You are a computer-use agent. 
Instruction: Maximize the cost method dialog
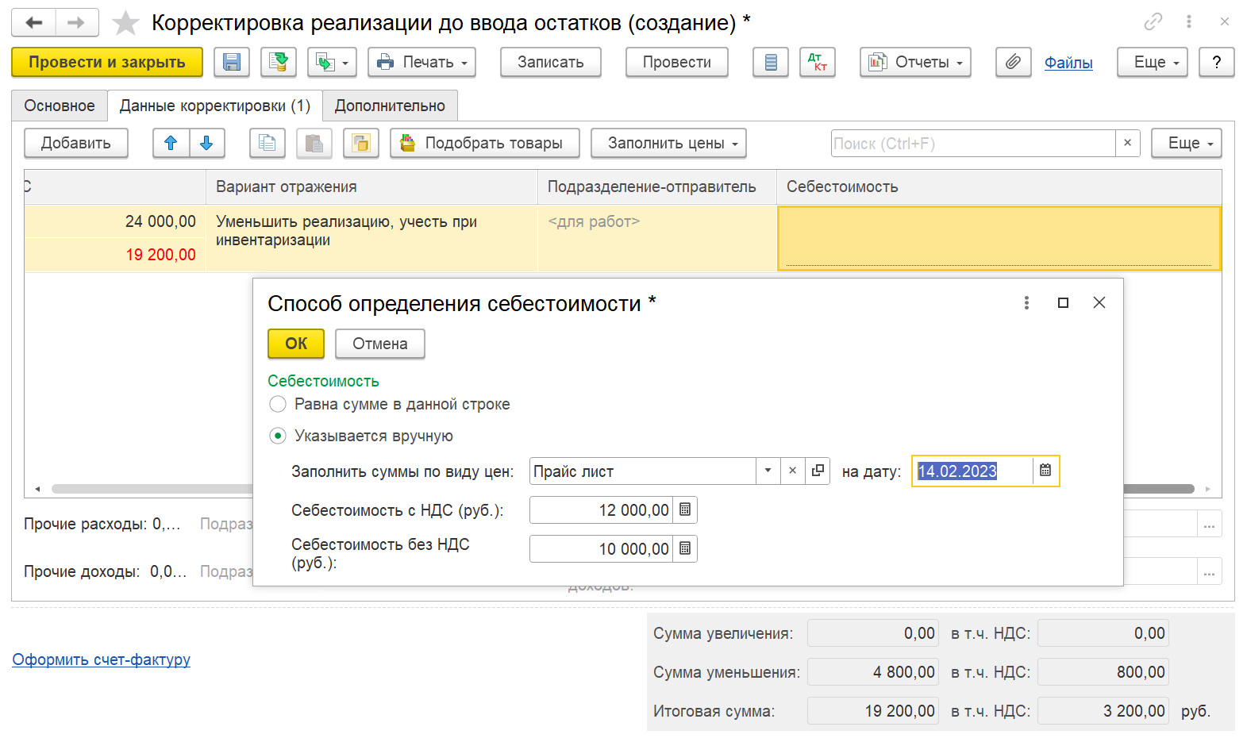(1063, 302)
